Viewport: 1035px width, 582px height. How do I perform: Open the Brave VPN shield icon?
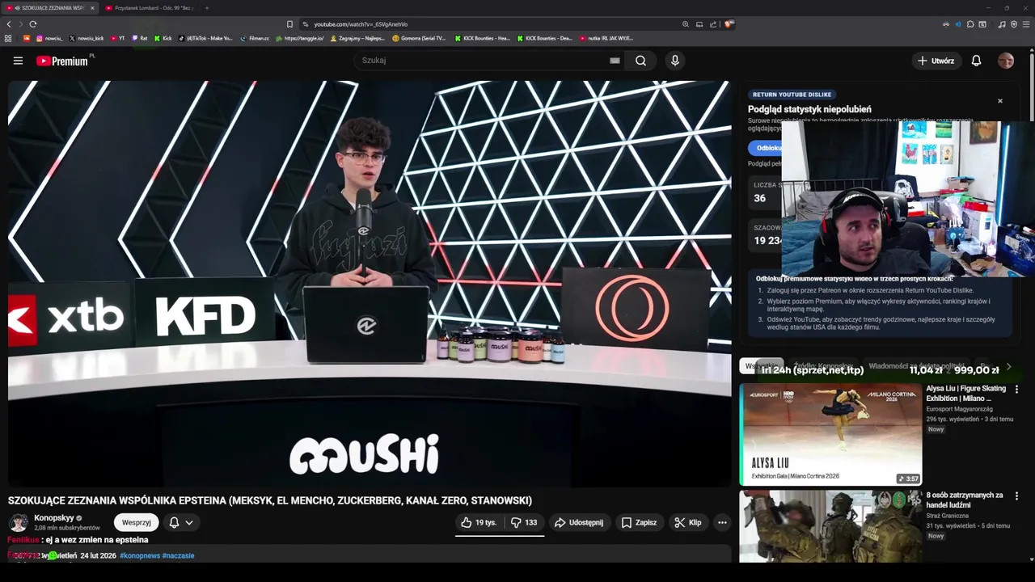1014,24
